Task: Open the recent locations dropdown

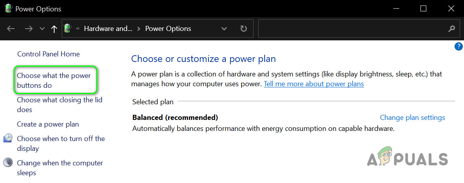Action: pyautogui.click(x=42, y=29)
